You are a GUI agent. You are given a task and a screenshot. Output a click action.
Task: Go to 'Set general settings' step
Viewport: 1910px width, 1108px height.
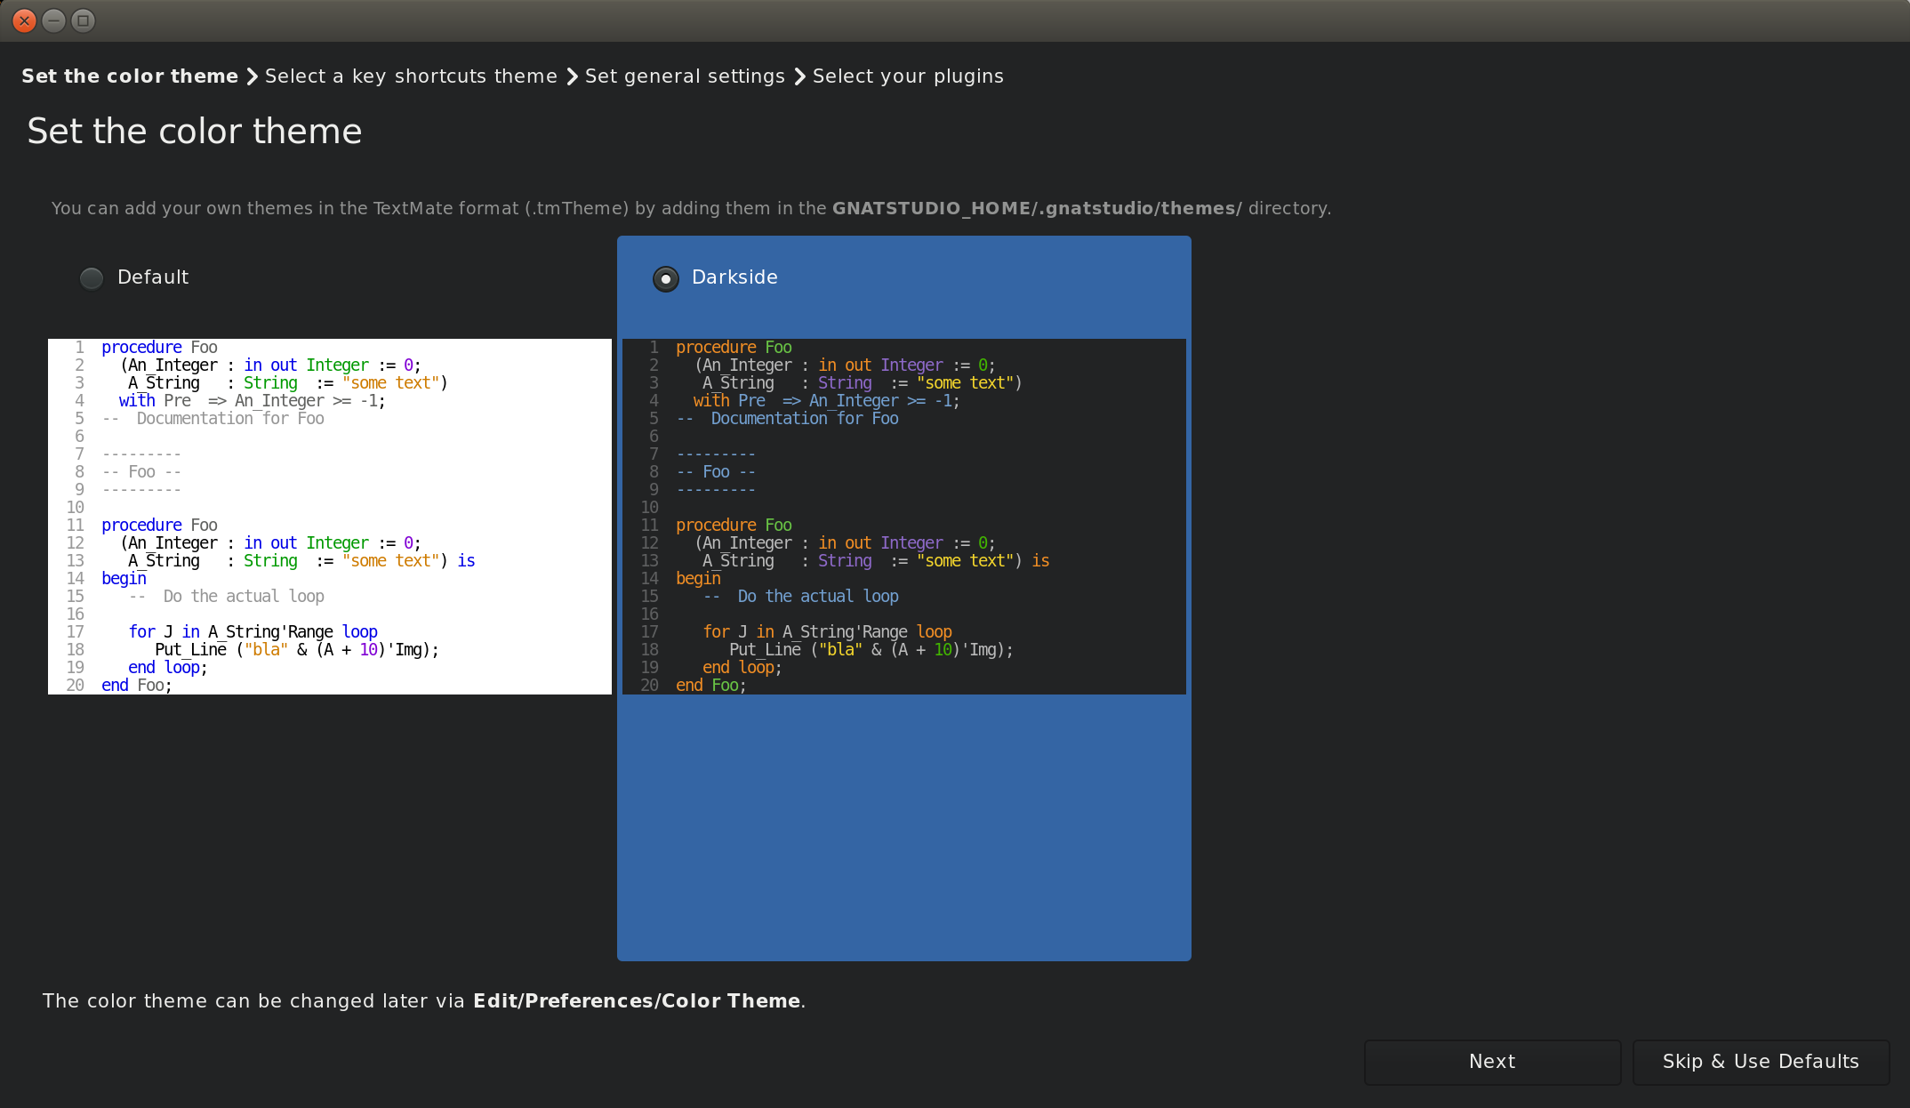[x=685, y=76]
